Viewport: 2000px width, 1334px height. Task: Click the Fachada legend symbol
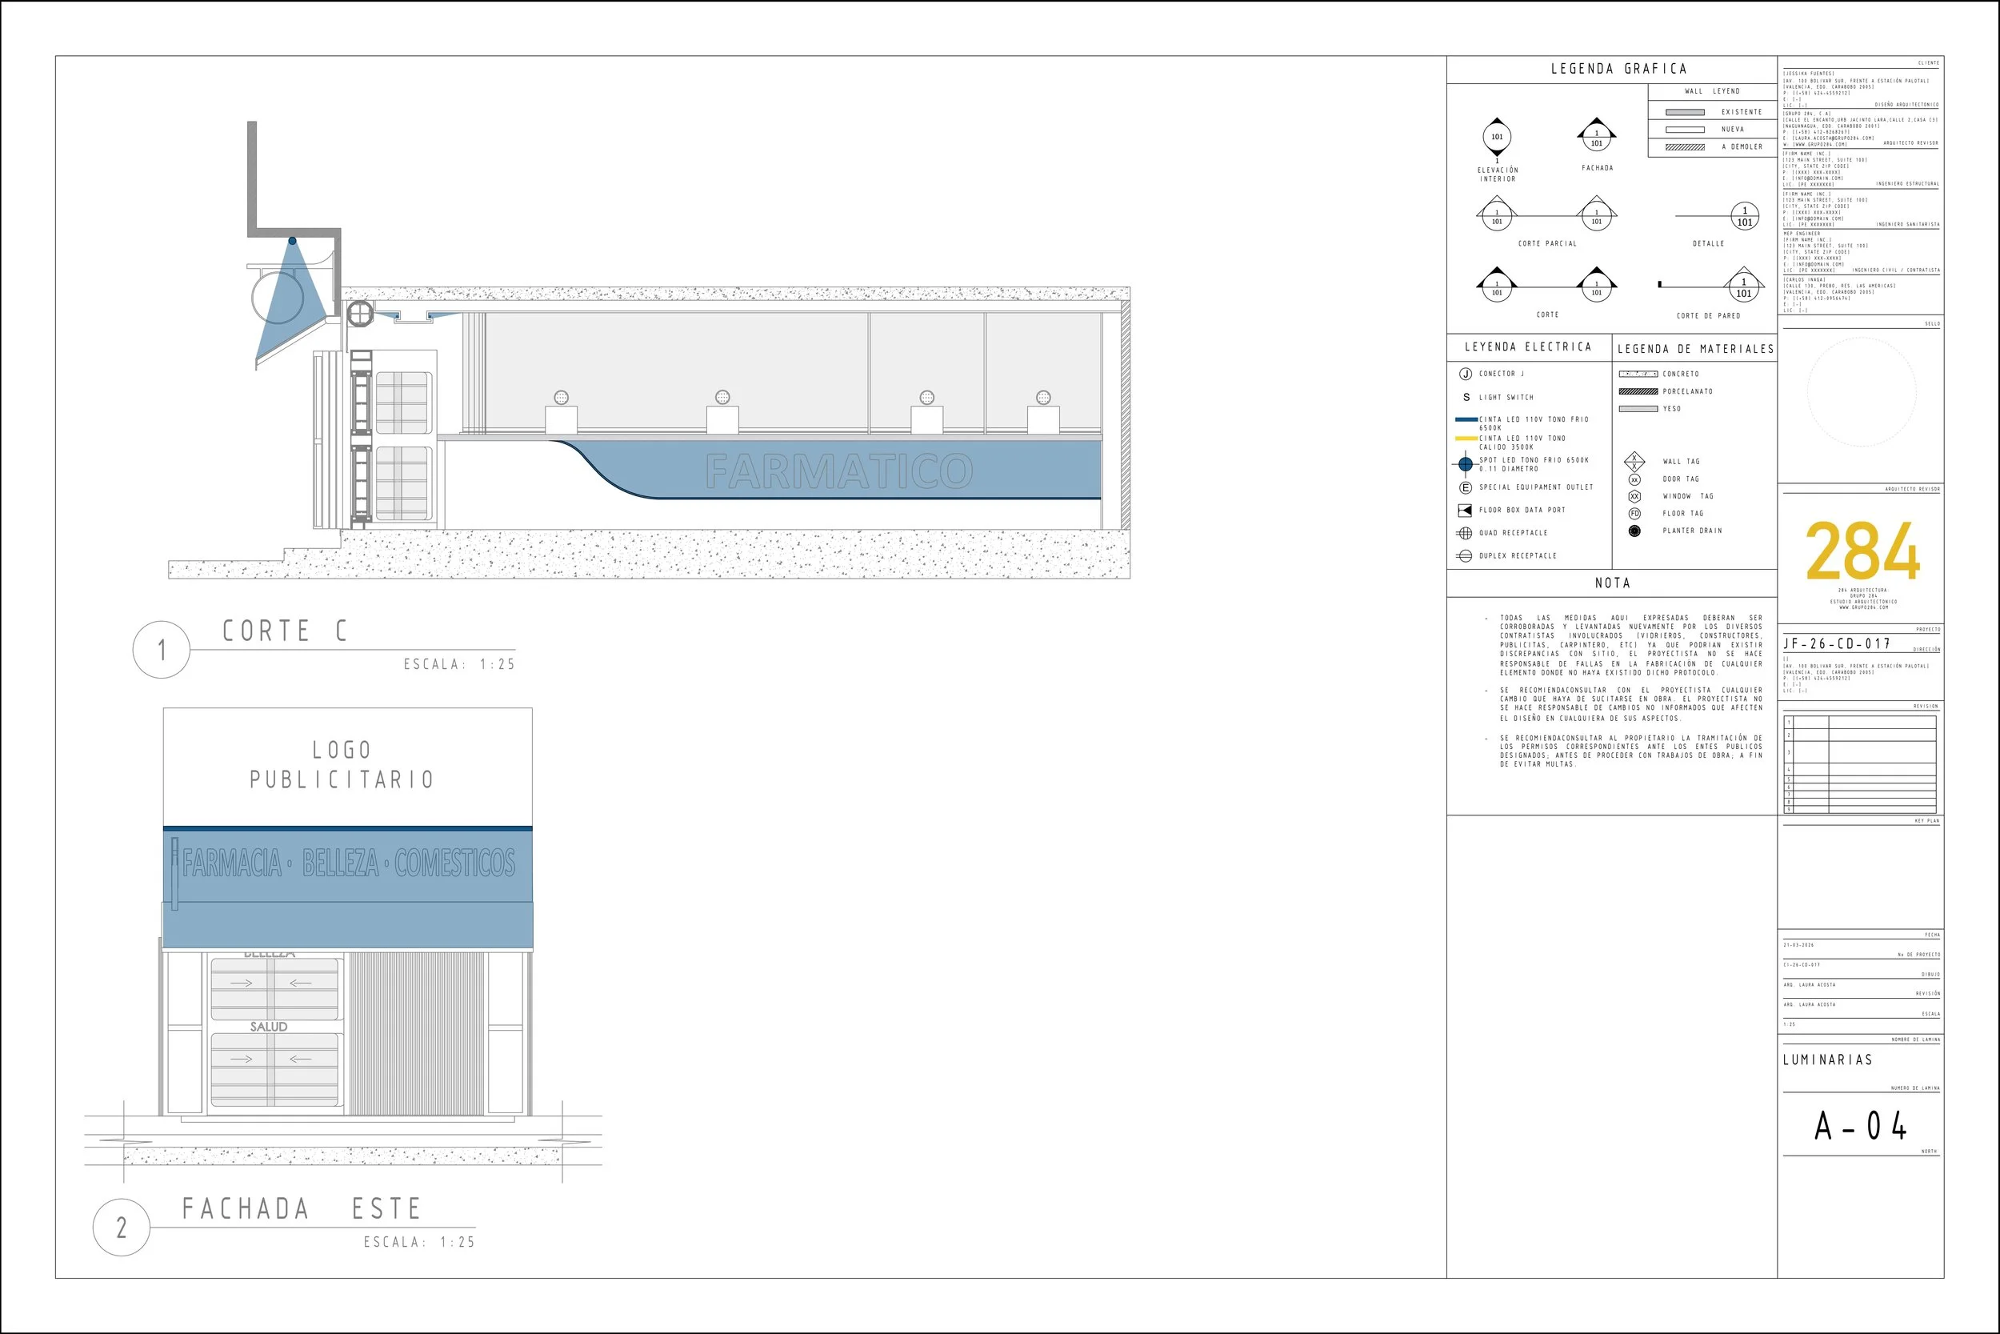point(1596,135)
